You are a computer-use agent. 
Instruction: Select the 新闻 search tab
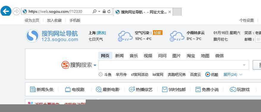tap(119, 56)
